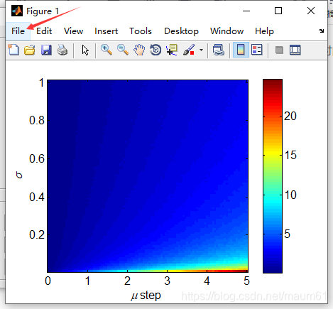Maximize the Figure 1 window
The image size is (333, 309).
tap(278, 11)
